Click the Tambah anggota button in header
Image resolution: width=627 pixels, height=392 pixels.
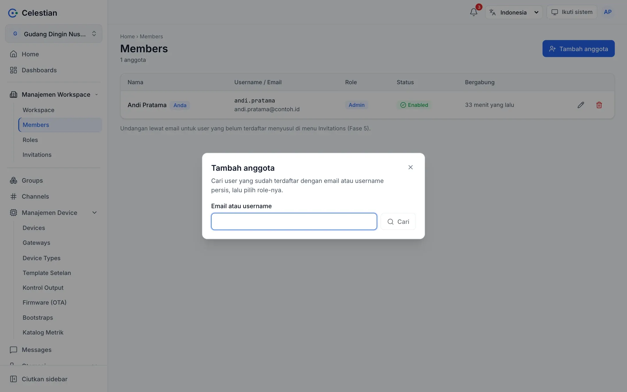578,49
